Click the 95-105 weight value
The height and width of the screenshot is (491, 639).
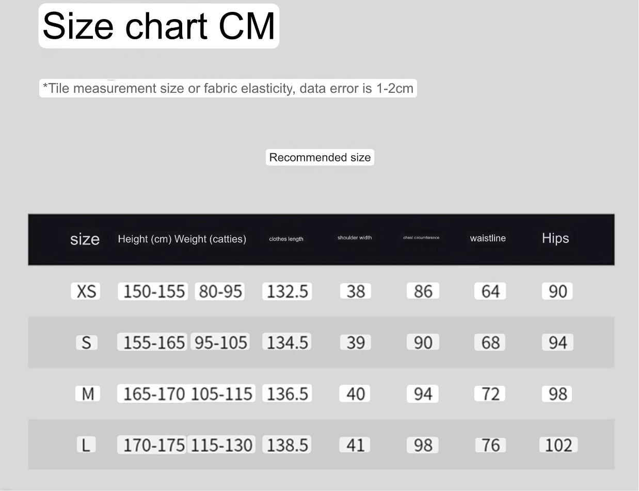220,342
